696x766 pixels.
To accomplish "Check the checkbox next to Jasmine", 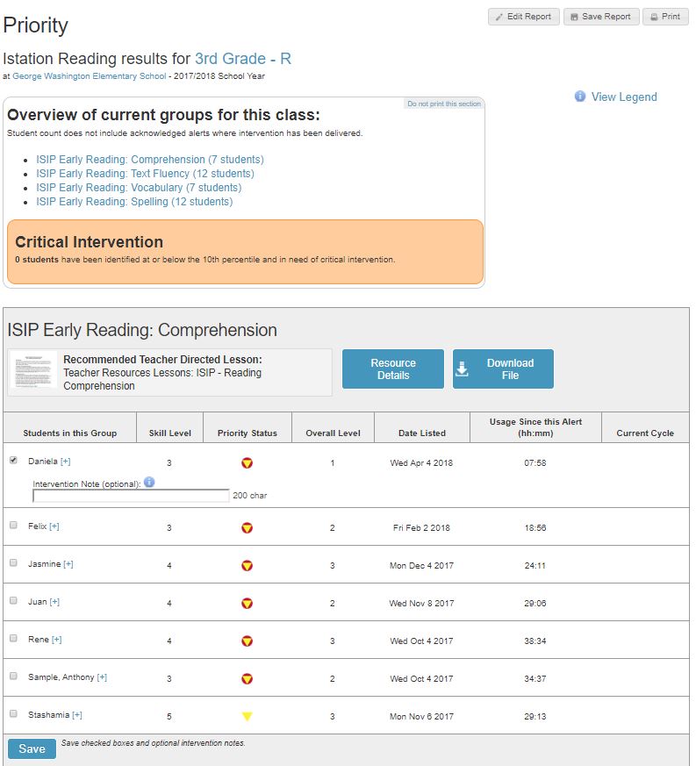I will point(14,562).
